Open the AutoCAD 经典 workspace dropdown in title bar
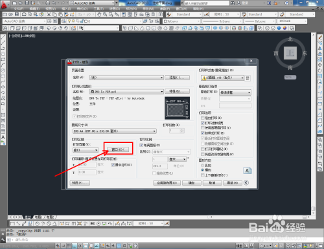324x249 pixels. pos(92,3)
